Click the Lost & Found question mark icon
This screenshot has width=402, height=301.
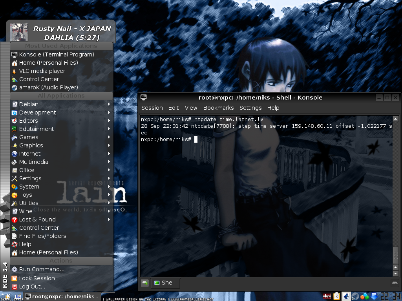pos(15,219)
